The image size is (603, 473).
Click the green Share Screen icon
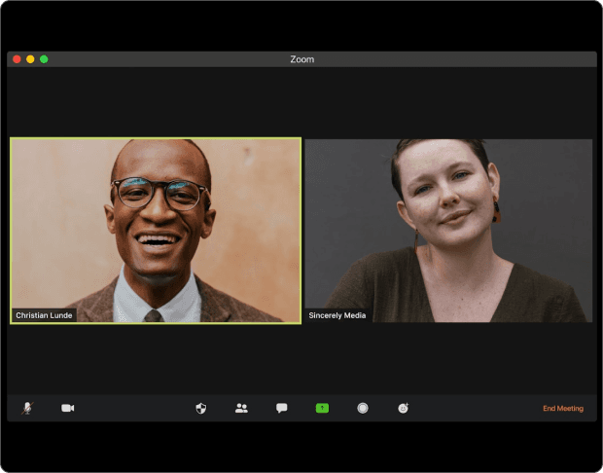(322, 408)
